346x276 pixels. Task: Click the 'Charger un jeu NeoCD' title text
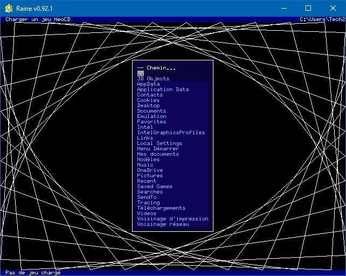38,19
